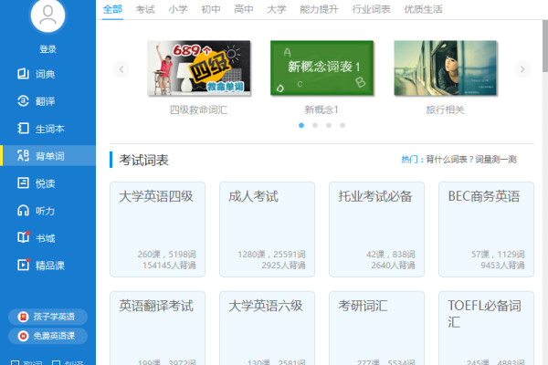Open the 成人考试 word list card
548x365 pixels.
point(267,229)
